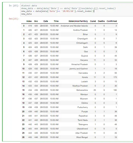Select the Cured column header
Viewport: 133px width, 143px height.
click(x=93, y=21)
